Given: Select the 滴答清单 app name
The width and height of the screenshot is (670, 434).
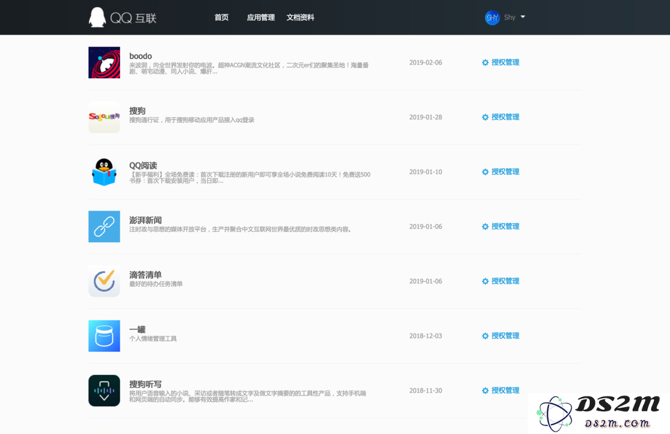Looking at the screenshot, I should click(x=145, y=274).
